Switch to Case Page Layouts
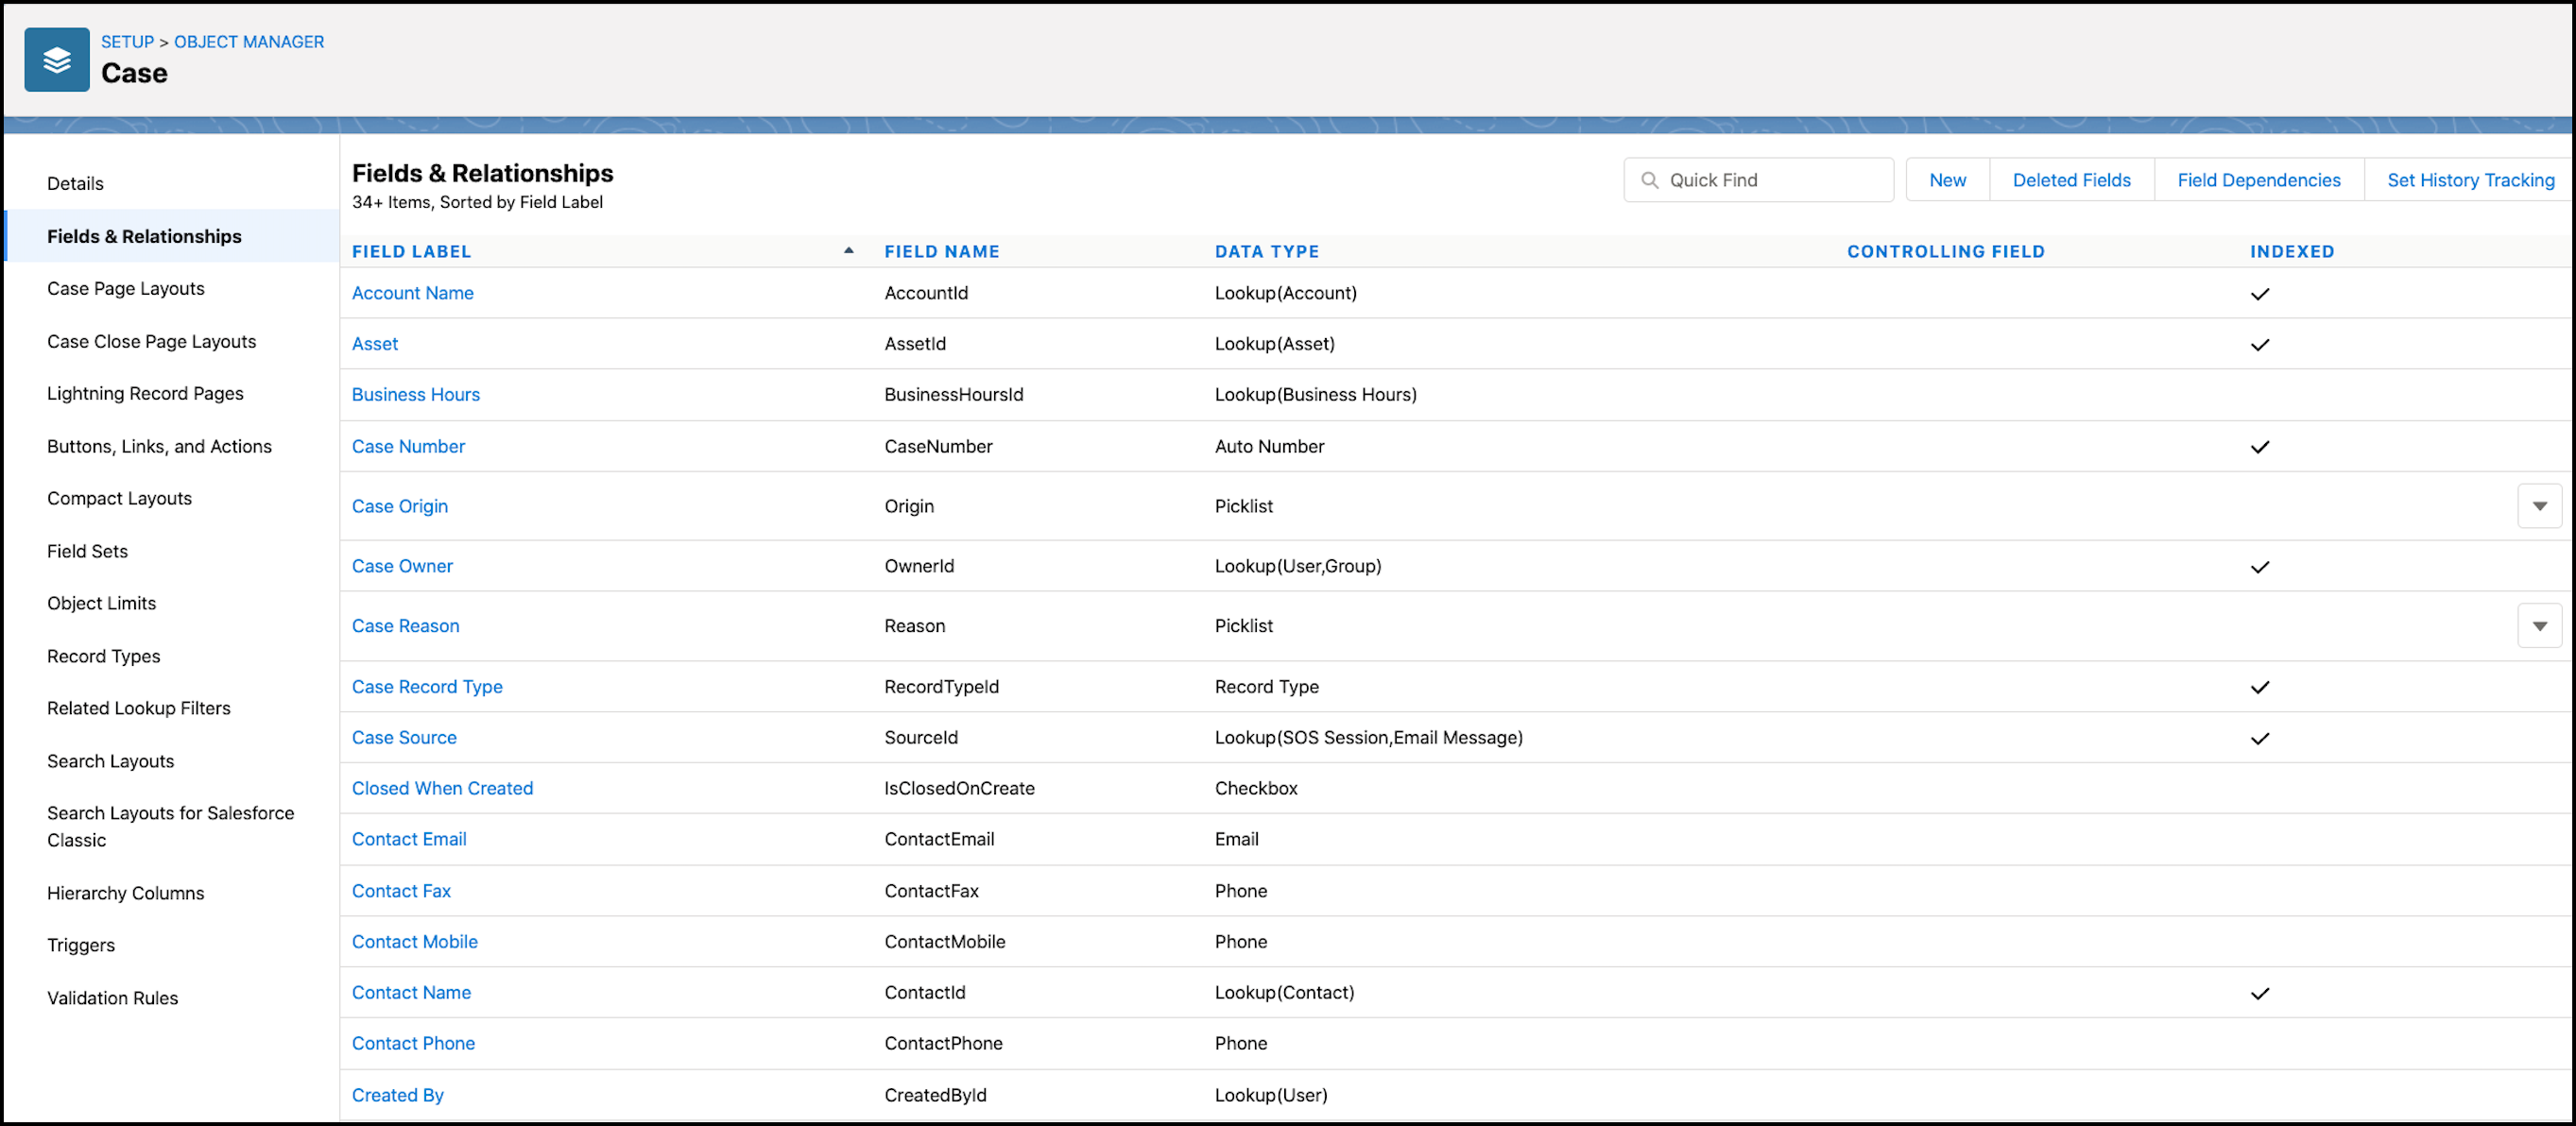The width and height of the screenshot is (2576, 1126). coord(126,288)
